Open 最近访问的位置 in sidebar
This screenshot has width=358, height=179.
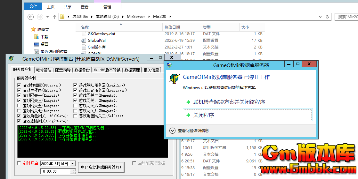coord(54,52)
